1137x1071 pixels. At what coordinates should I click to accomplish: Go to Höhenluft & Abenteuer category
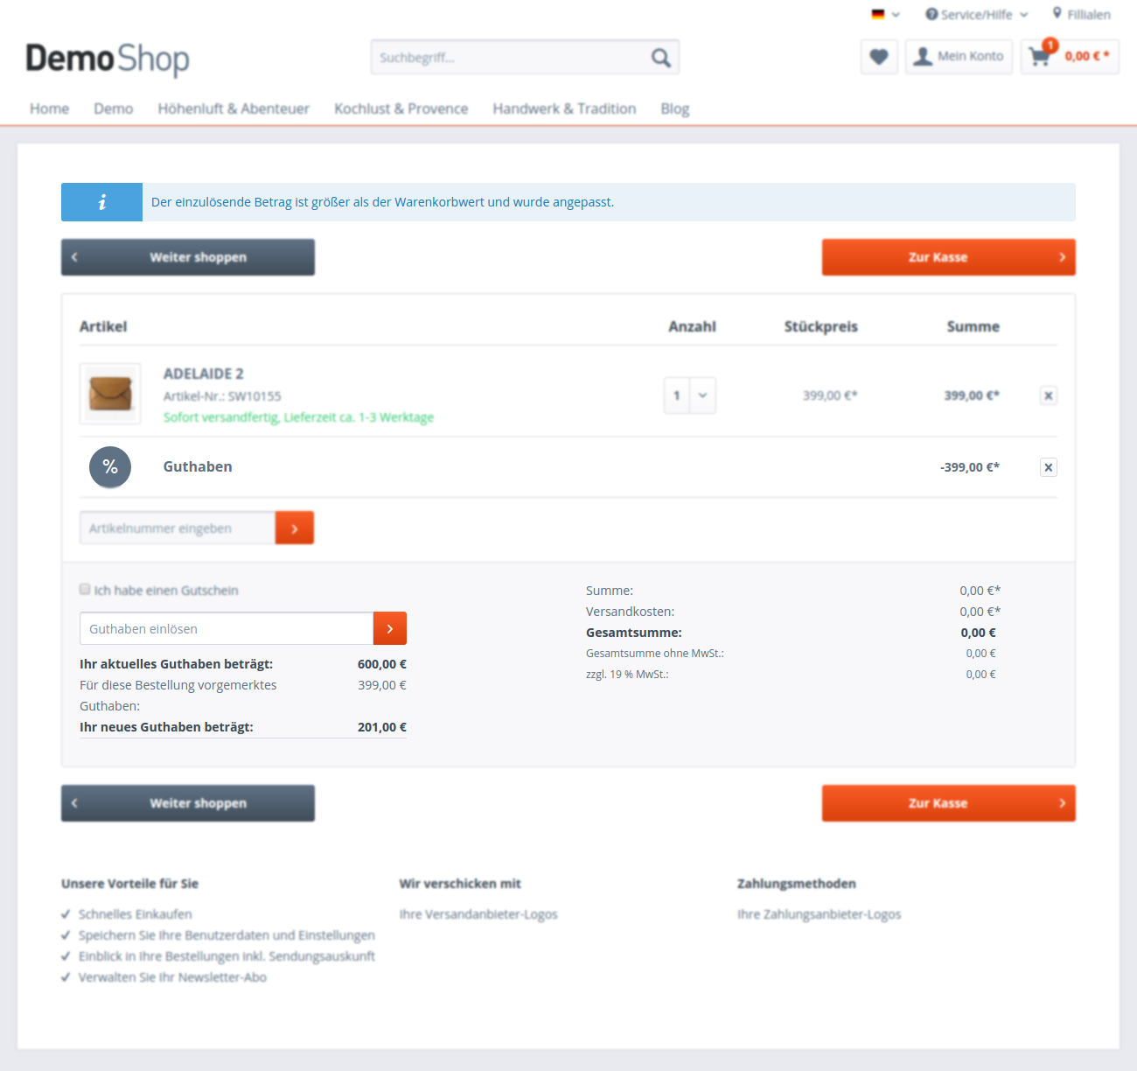[234, 108]
